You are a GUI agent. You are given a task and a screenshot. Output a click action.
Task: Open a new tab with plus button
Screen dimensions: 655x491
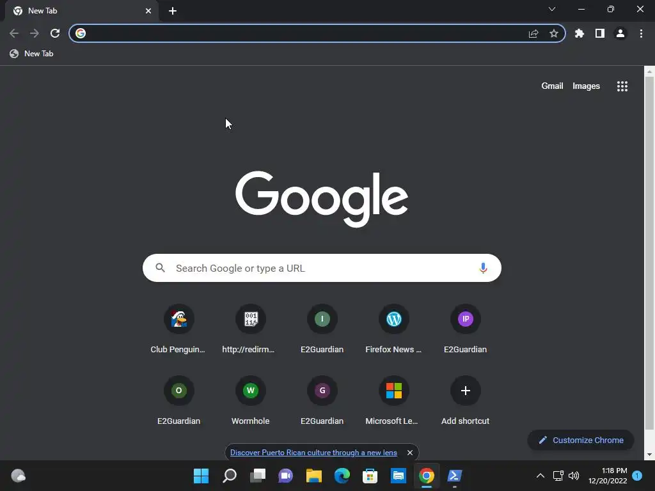(x=173, y=11)
